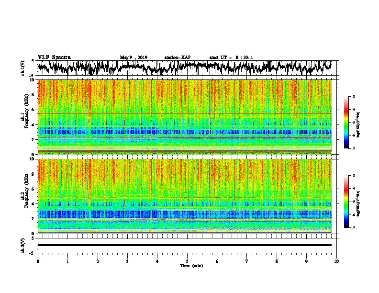Click the flat black ch.3 voltage trace
Viewport: 379px width, 293px height.
184,245
